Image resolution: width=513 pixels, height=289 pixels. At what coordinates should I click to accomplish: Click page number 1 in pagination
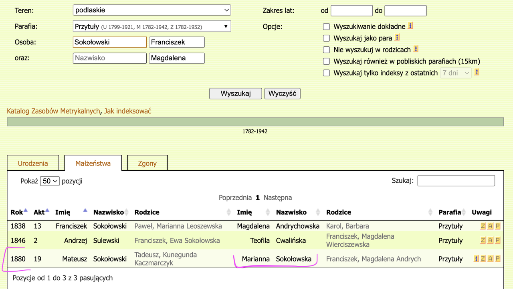click(258, 197)
